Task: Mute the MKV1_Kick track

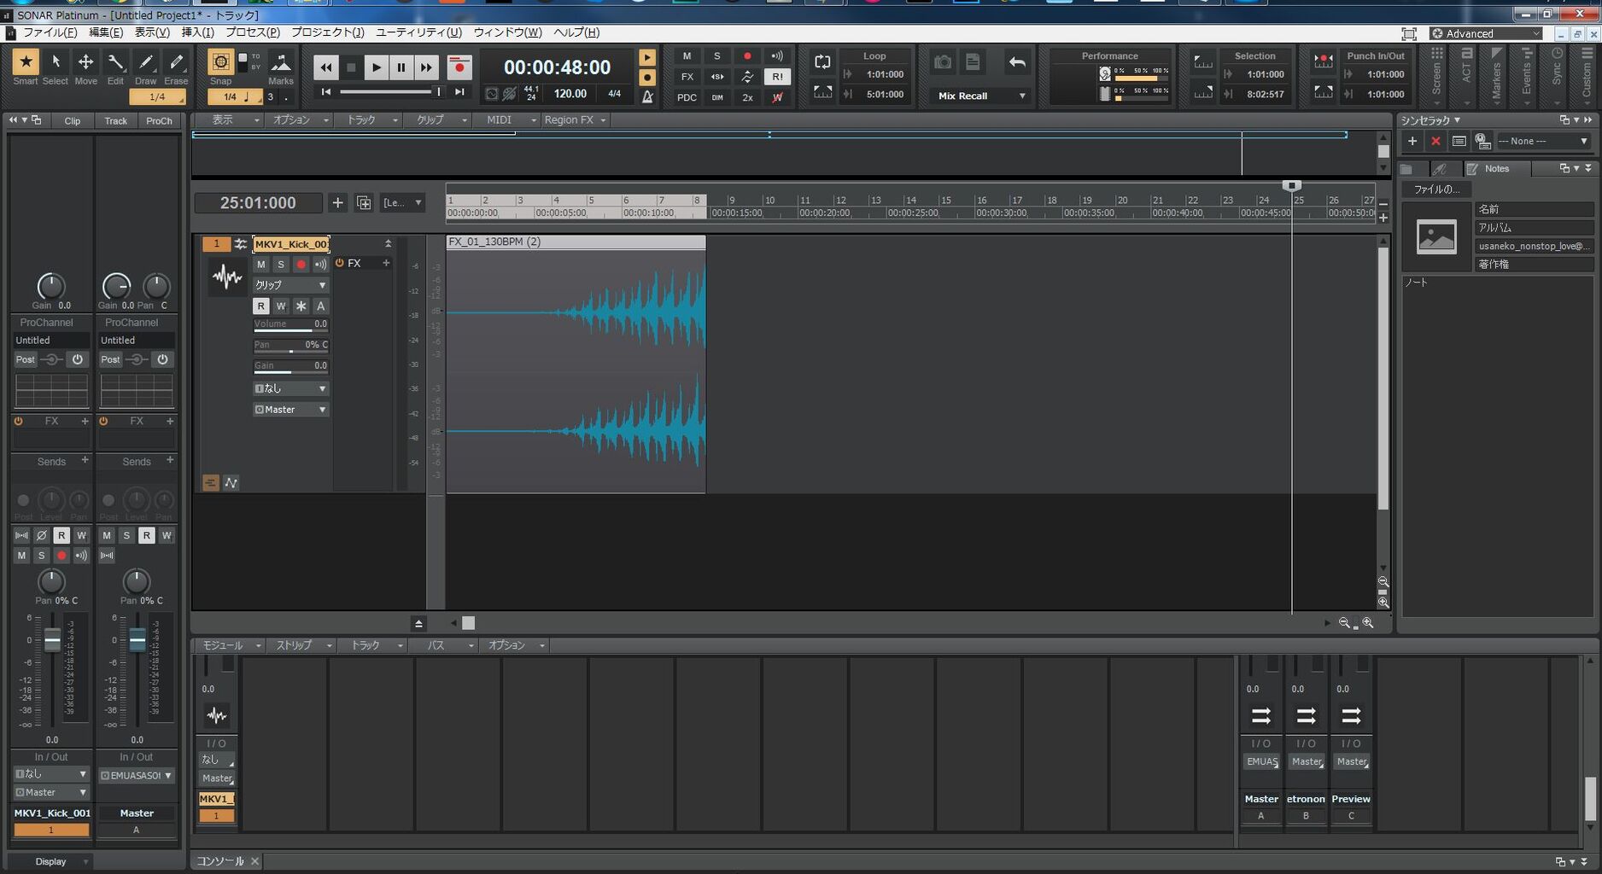Action: tap(261, 265)
